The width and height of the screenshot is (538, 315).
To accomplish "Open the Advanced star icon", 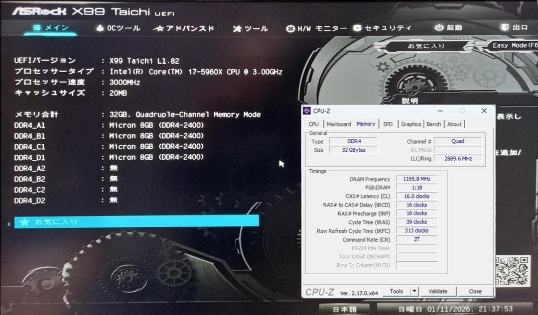I will pyautogui.click(x=159, y=28).
